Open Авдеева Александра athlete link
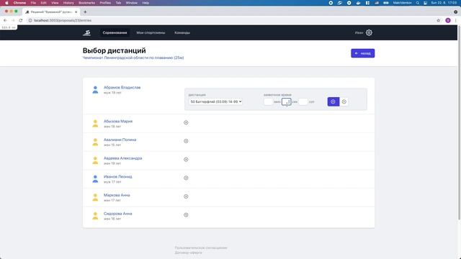The height and width of the screenshot is (259, 461). pyautogui.click(x=122, y=158)
